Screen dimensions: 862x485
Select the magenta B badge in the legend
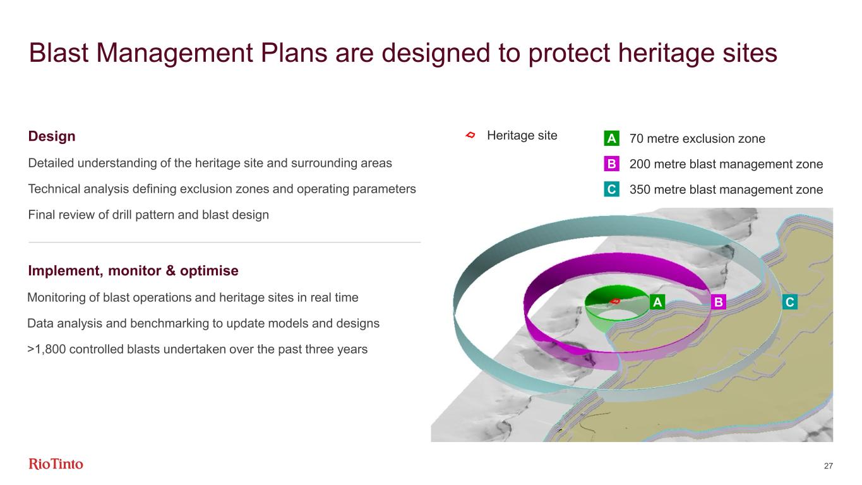611,164
